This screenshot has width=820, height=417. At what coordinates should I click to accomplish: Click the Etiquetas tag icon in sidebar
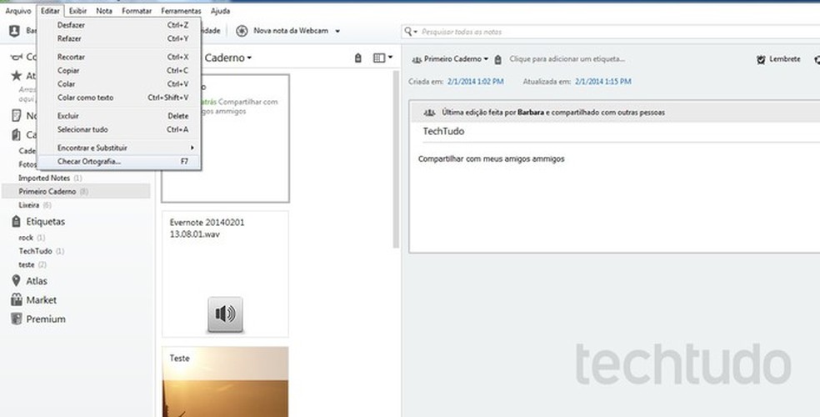(x=16, y=222)
